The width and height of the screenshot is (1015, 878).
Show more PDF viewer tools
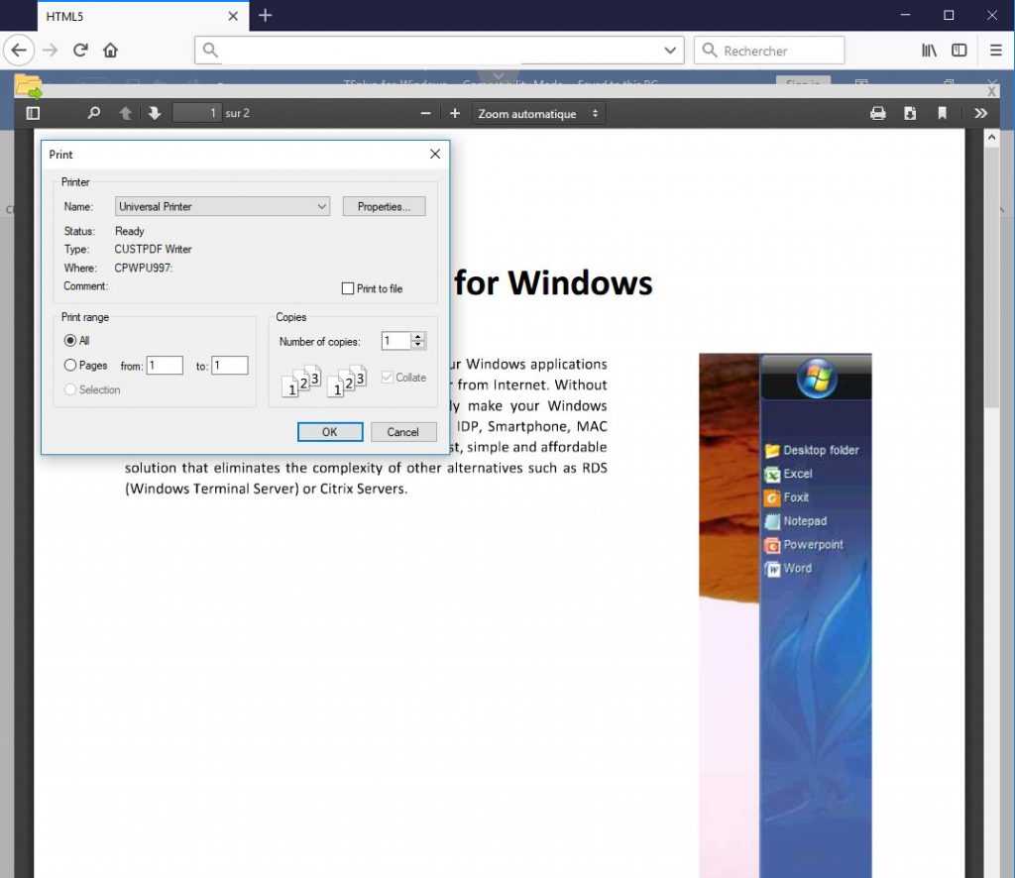coord(980,113)
